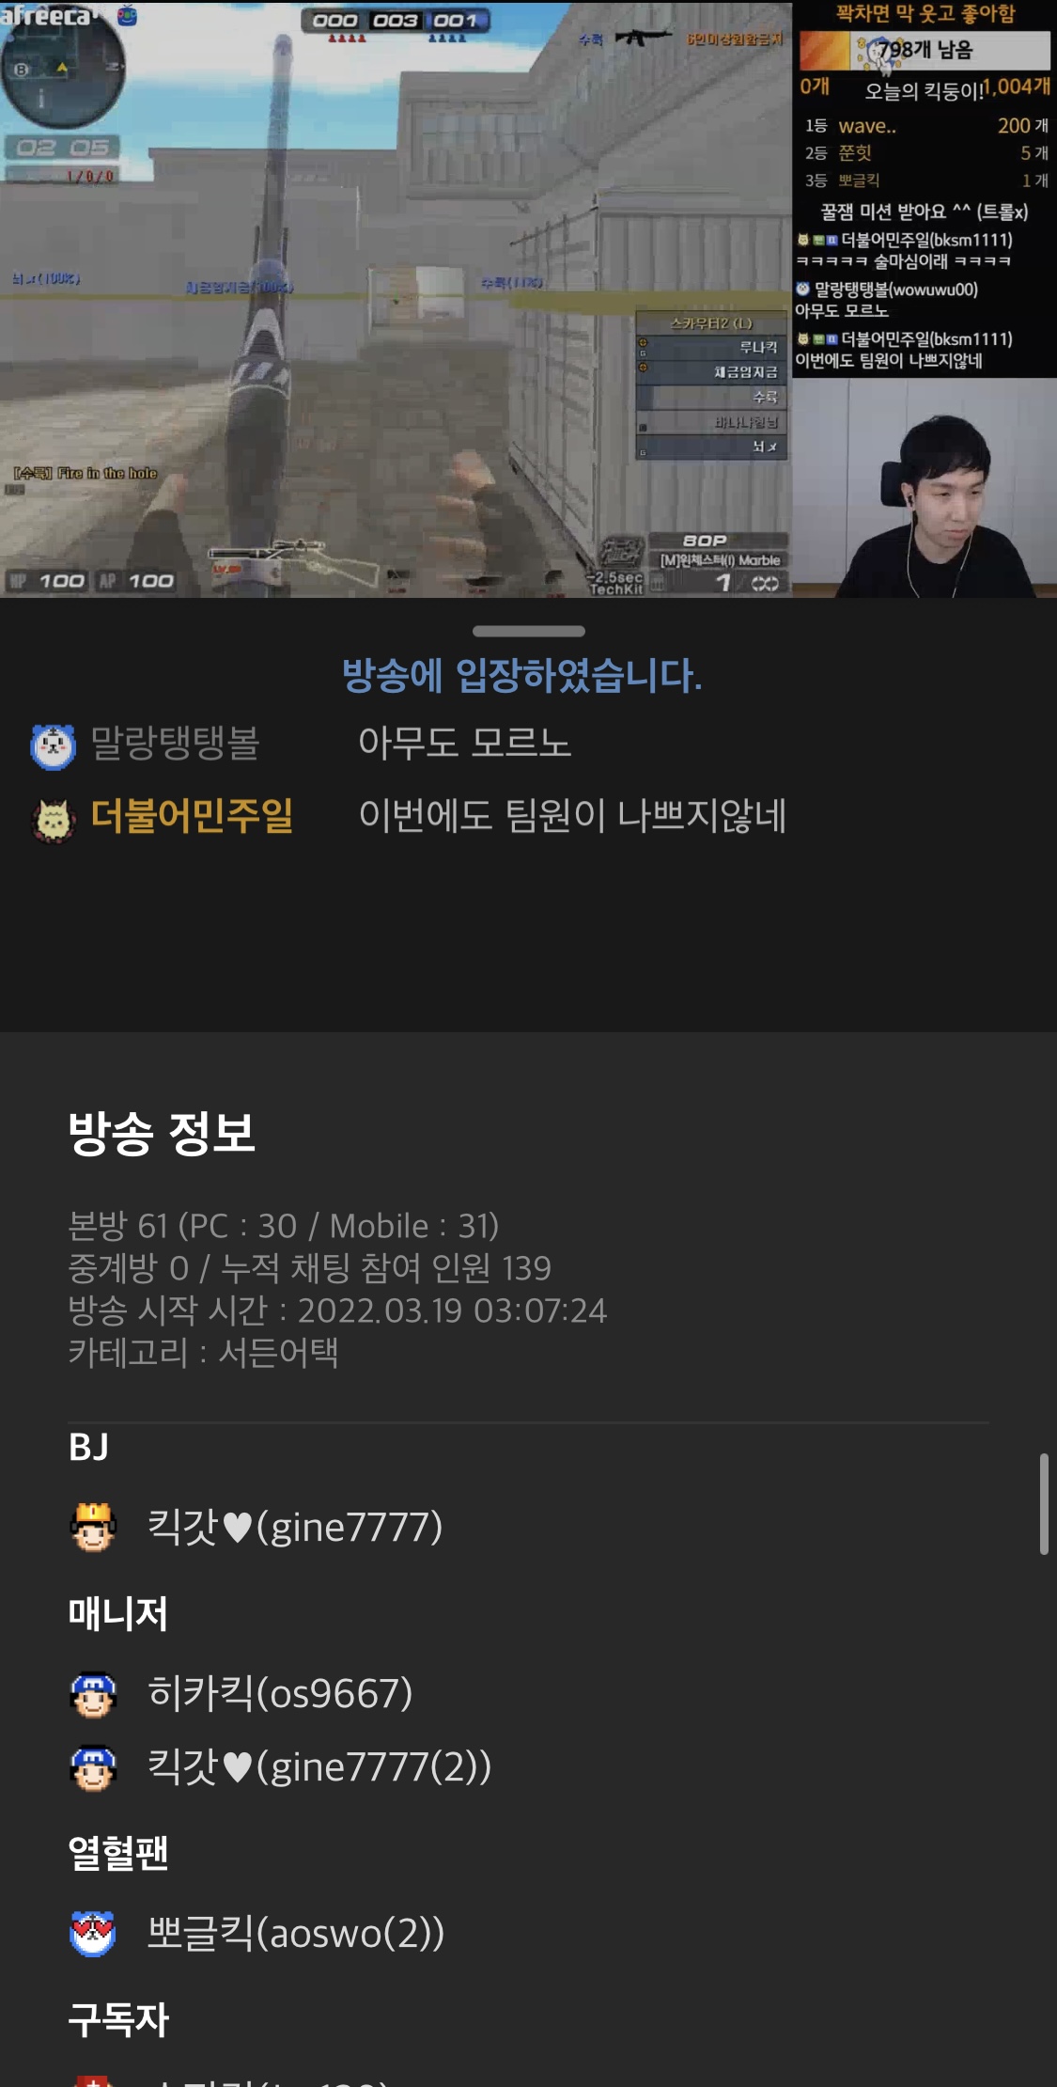This screenshot has height=2087, width=1057.
Task: Open 히카킥(os9667) manager profile
Action: [x=280, y=1694]
